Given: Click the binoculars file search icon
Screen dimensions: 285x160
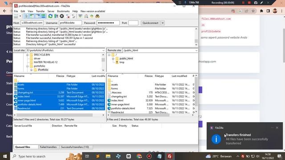Looking at the screenshot, I should tap(98, 16).
